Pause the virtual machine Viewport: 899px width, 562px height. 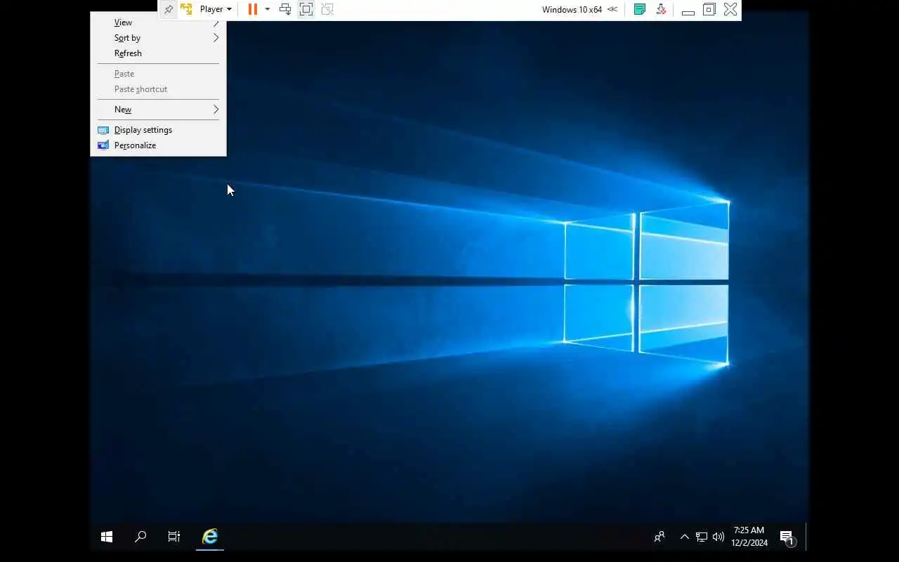pyautogui.click(x=253, y=9)
